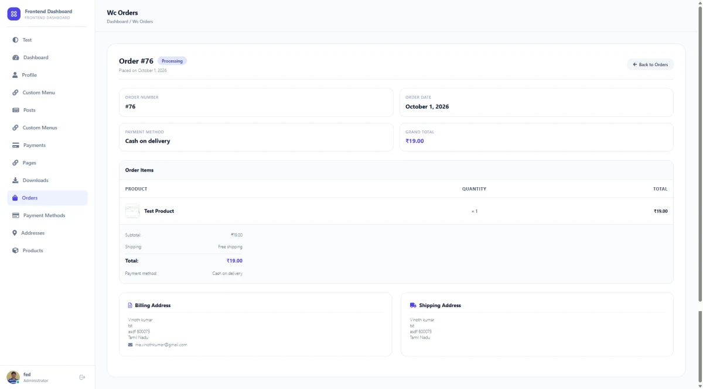Click the Orders bag sidebar icon
703x389 pixels.
click(x=15, y=198)
